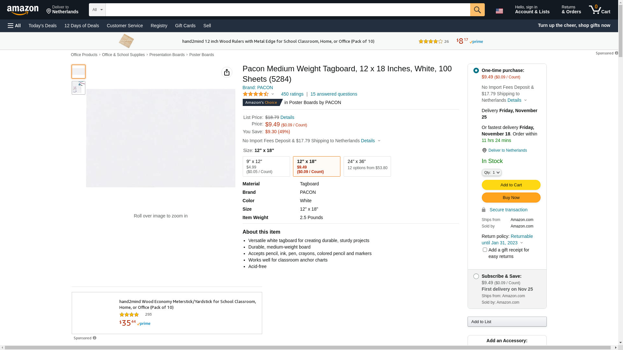Open Today's Deals menu item
This screenshot has height=350, width=623.
click(43, 26)
